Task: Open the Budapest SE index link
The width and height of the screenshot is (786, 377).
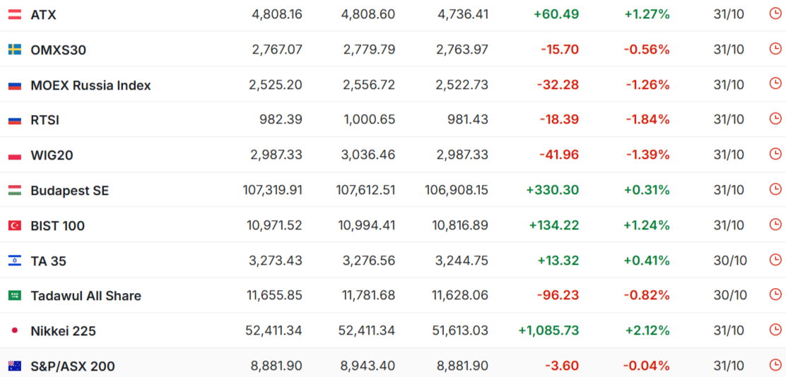Action: coord(69,191)
